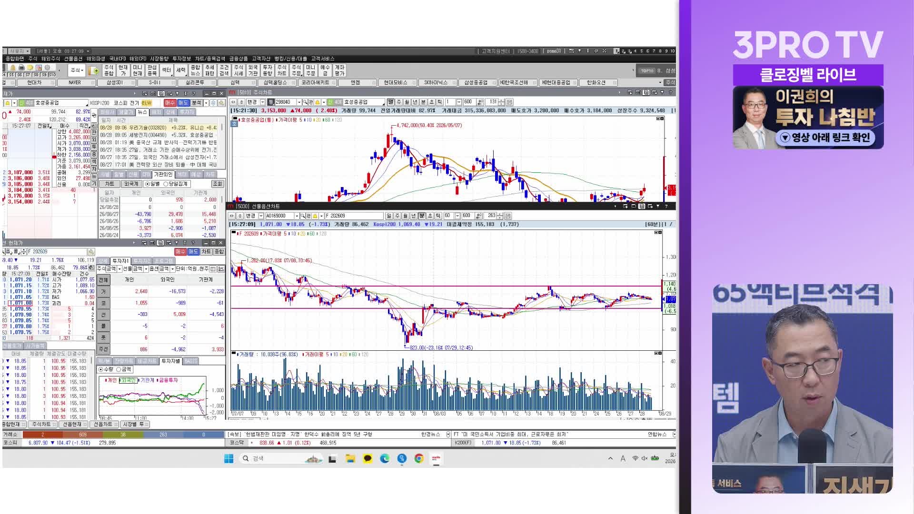
Task: Open the 투자정보 menu
Action: pyautogui.click(x=181, y=59)
